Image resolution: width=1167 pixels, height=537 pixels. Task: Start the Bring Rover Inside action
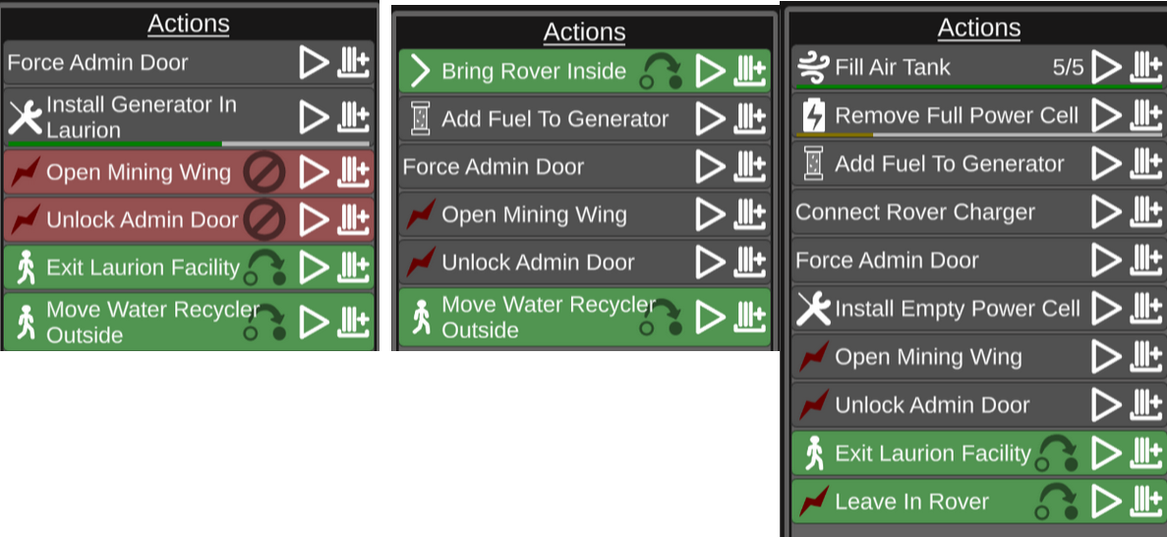[709, 71]
